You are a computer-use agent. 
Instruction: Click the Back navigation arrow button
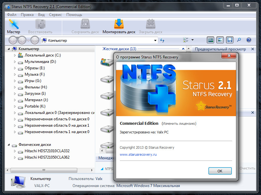click(x=13, y=40)
